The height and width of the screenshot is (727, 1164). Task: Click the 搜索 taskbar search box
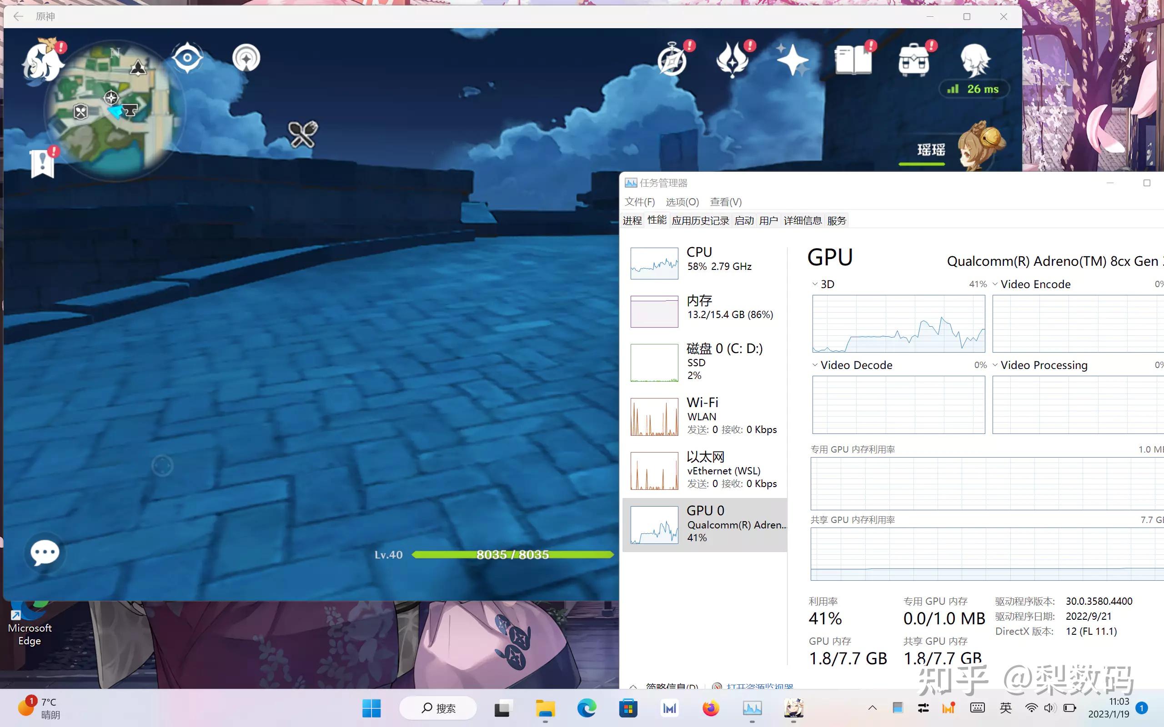438,708
